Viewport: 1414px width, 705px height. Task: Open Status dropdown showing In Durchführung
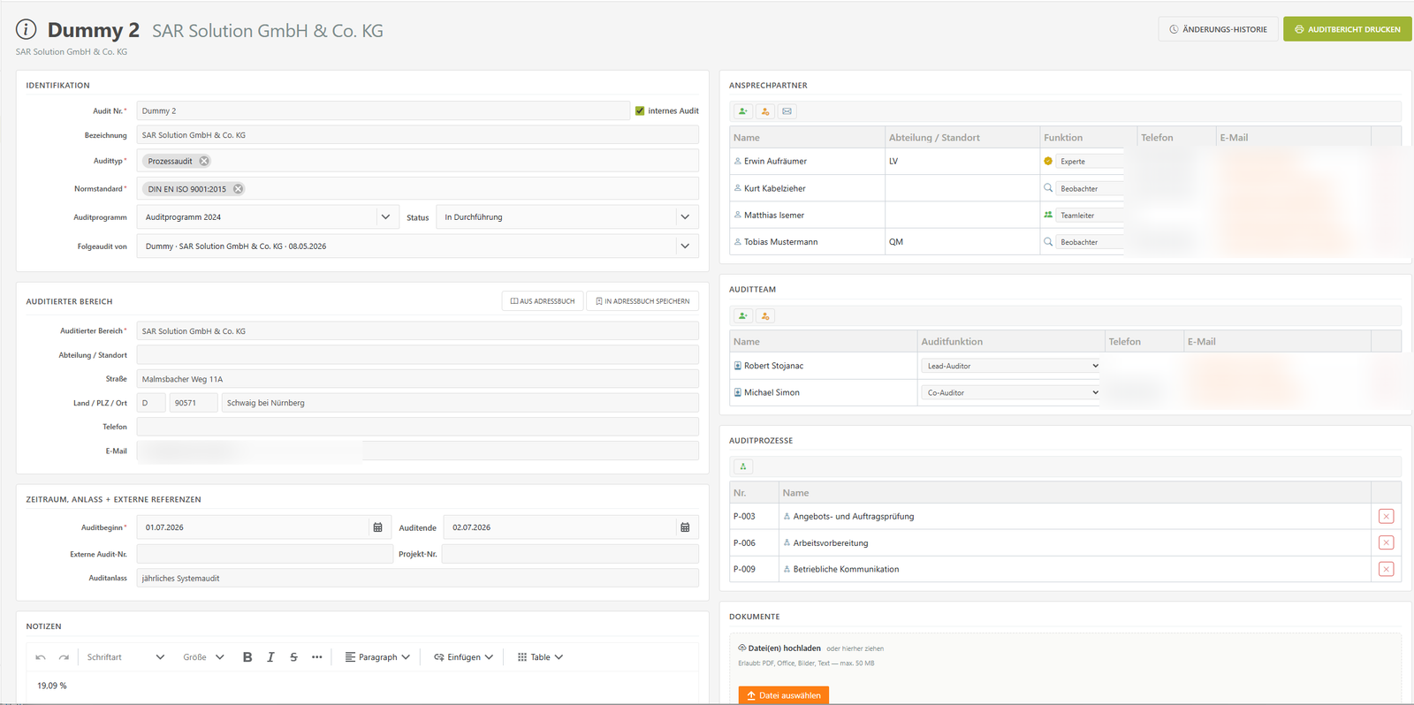(x=567, y=217)
